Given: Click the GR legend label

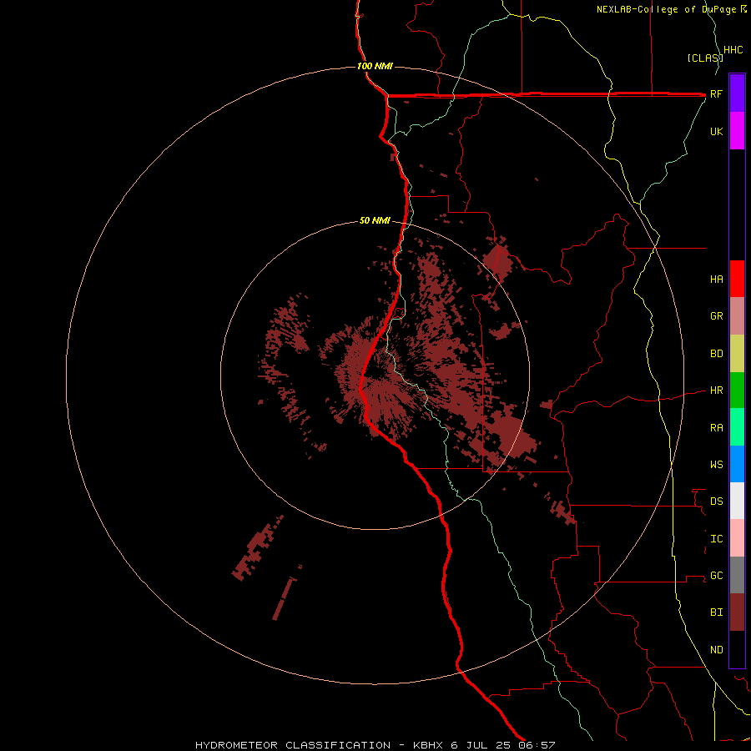Looking at the screenshot, I should (716, 316).
